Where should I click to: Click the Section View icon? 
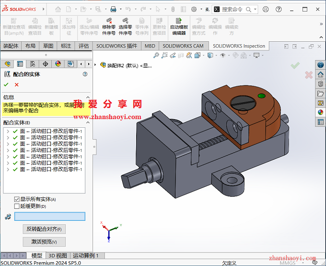click(x=181, y=55)
